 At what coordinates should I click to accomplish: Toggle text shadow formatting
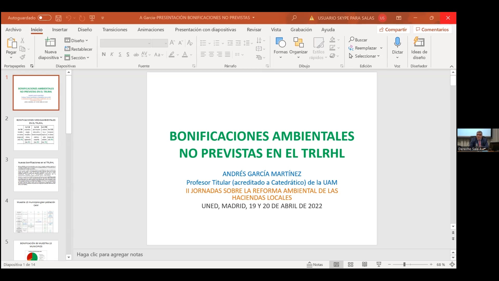point(128,54)
